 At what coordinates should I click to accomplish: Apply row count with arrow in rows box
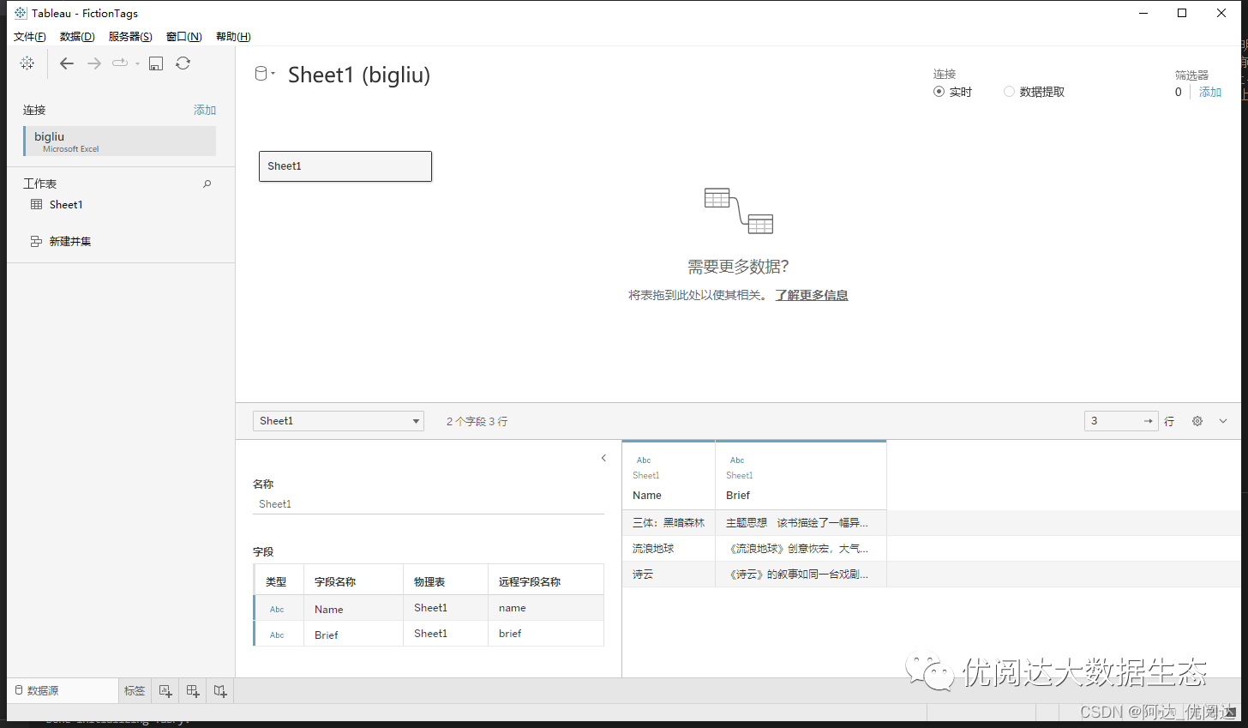(1148, 421)
